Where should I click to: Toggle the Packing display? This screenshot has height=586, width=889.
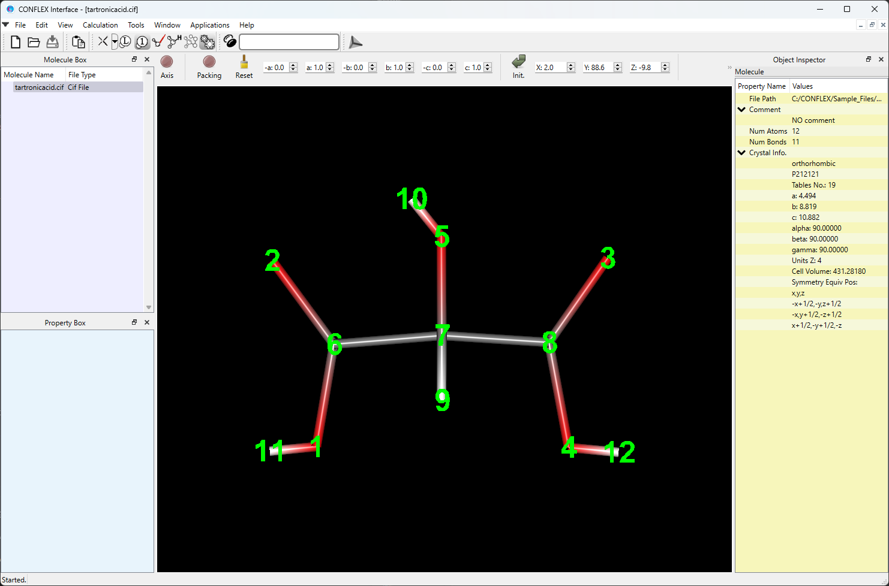pos(209,63)
